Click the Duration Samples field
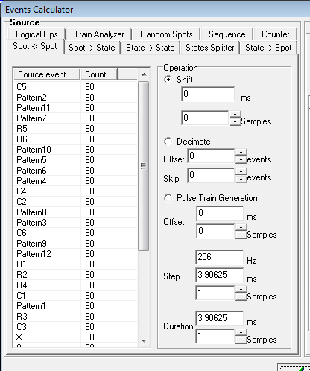Viewport: 310px width, 371px height. click(215, 336)
